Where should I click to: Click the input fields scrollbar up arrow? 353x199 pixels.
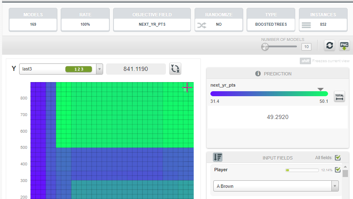(x=345, y=167)
